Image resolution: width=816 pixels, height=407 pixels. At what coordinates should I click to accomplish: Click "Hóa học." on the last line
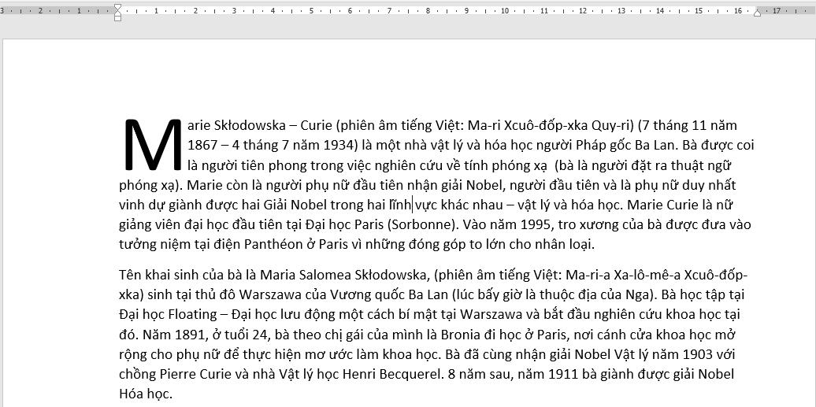(x=145, y=394)
